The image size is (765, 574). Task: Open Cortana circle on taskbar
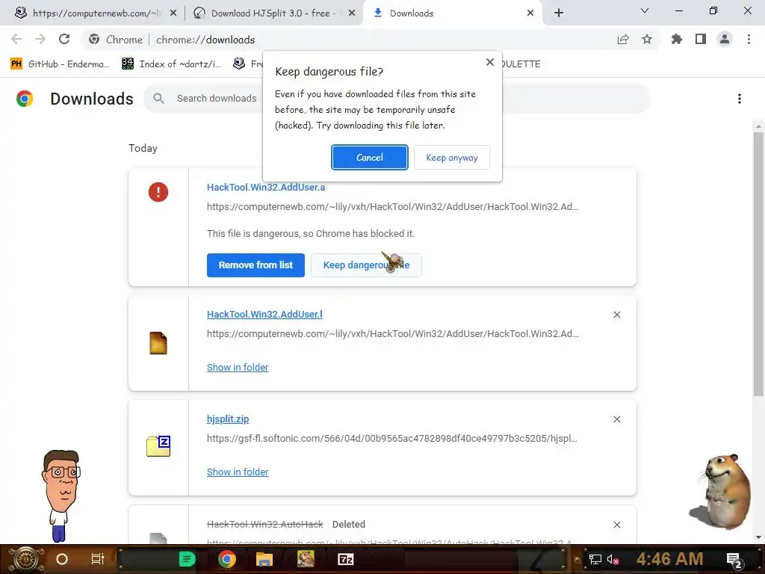pos(62,559)
